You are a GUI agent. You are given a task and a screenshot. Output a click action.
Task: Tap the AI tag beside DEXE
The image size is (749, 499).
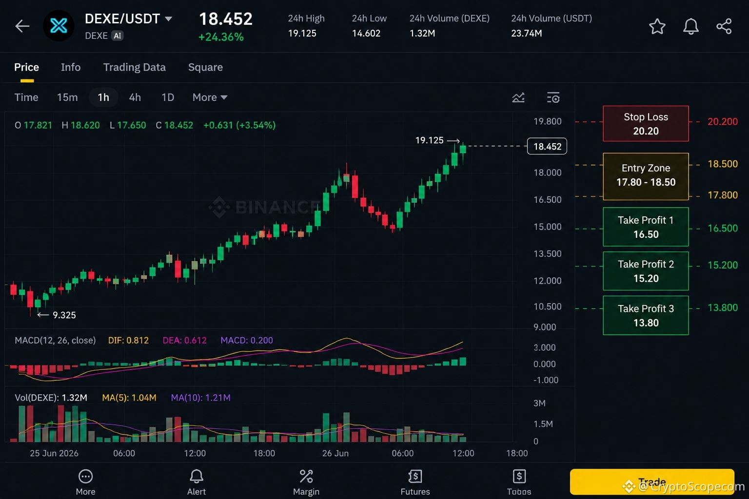click(x=117, y=36)
